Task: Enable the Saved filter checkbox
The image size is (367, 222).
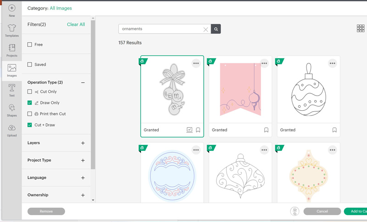Action: click(x=29, y=64)
